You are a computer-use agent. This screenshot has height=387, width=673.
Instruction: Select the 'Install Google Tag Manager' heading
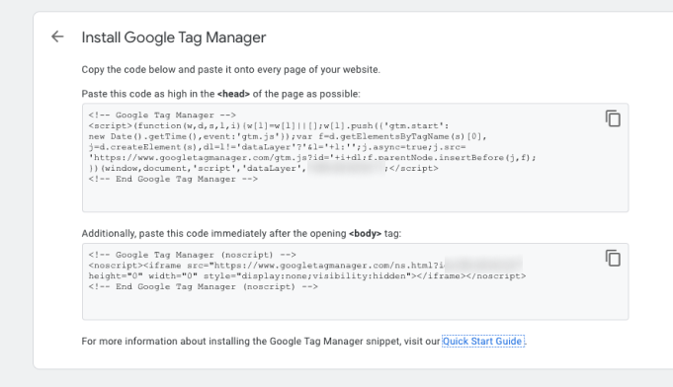pyautogui.click(x=174, y=38)
